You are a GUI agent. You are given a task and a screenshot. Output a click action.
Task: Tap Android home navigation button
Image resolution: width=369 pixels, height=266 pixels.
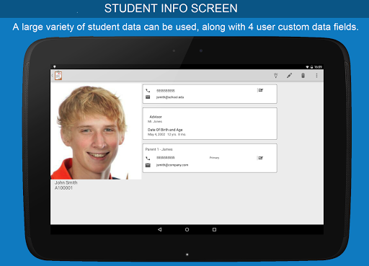[x=187, y=229]
